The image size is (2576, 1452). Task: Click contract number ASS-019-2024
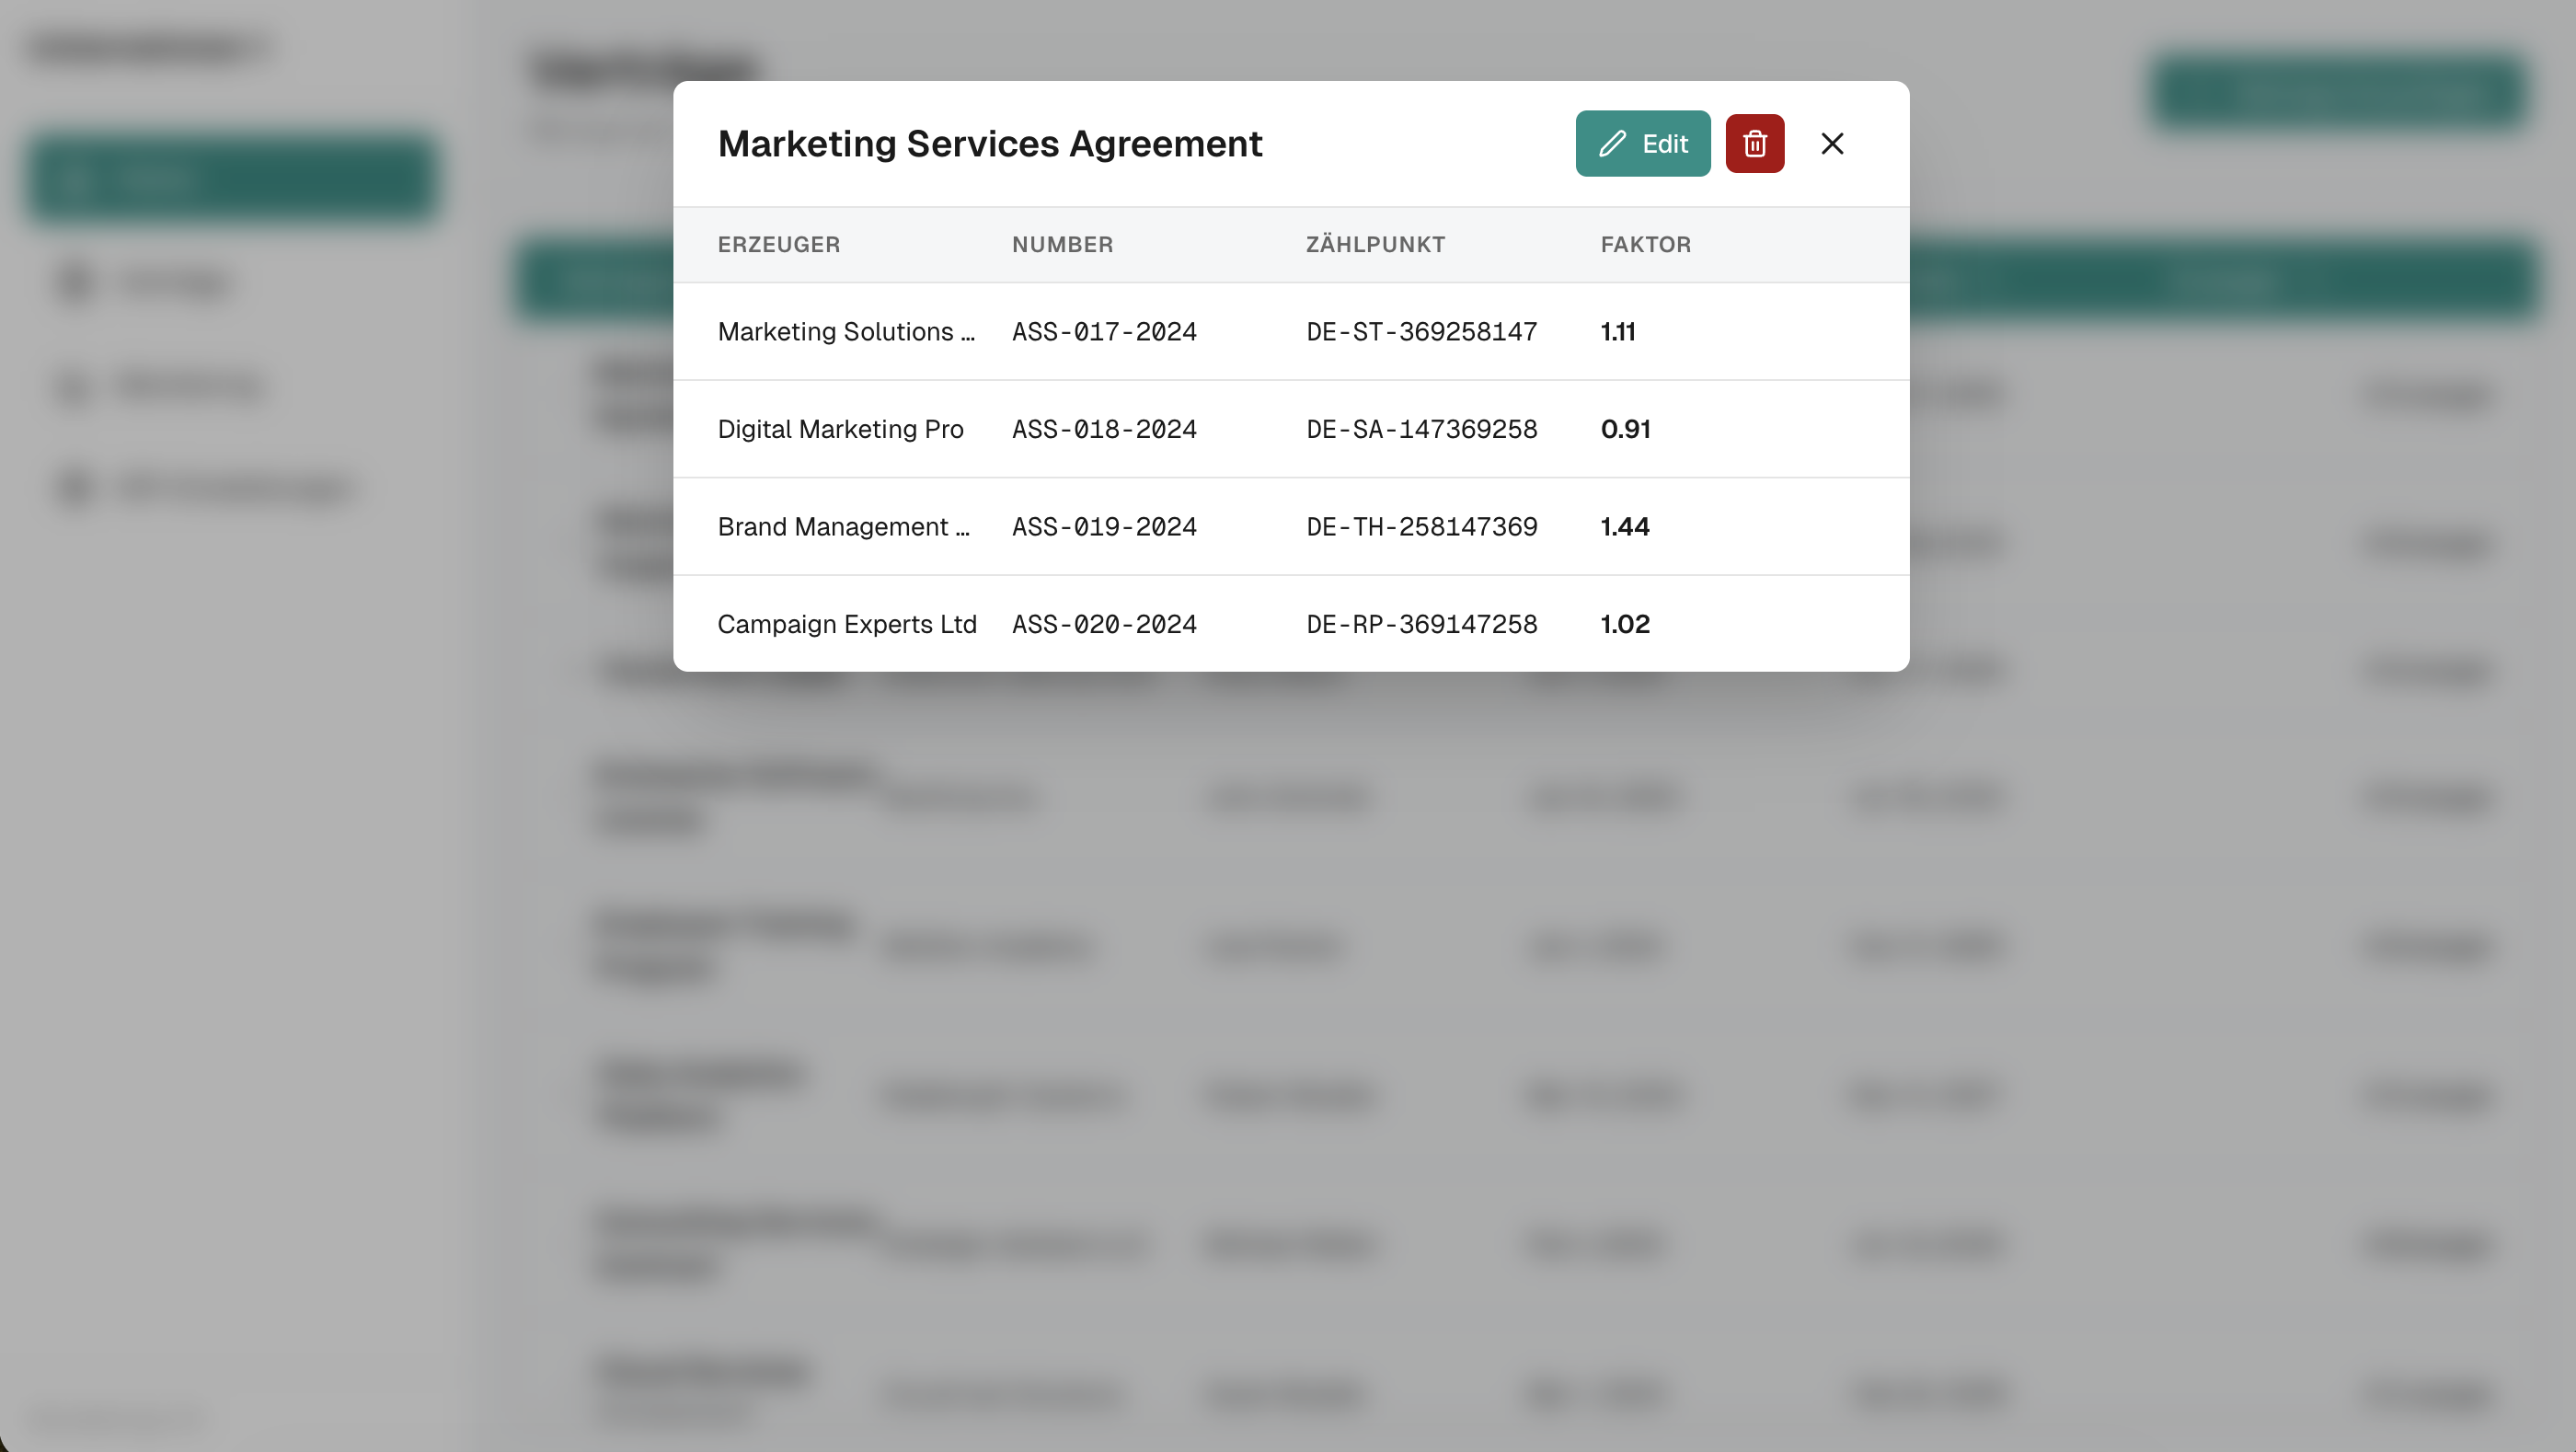pyautogui.click(x=1103, y=526)
